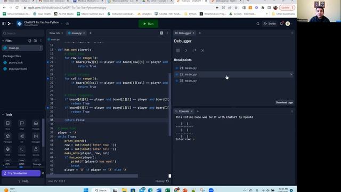The height and width of the screenshot is (192, 341).
Task: Fold the for row loop at line 20
Action: (55, 58)
